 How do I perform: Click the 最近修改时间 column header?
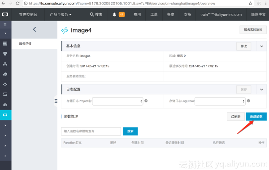[175, 143]
